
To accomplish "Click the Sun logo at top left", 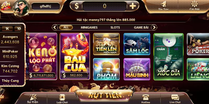I will [x=6, y=6].
